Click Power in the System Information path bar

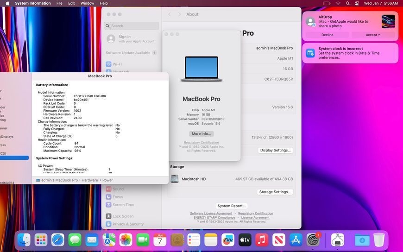[107, 180]
